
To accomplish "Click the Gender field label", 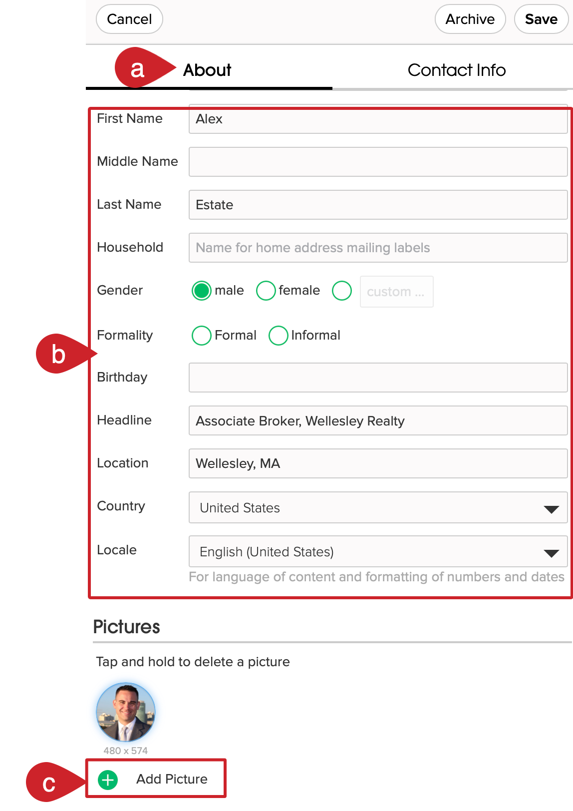I will (120, 290).
